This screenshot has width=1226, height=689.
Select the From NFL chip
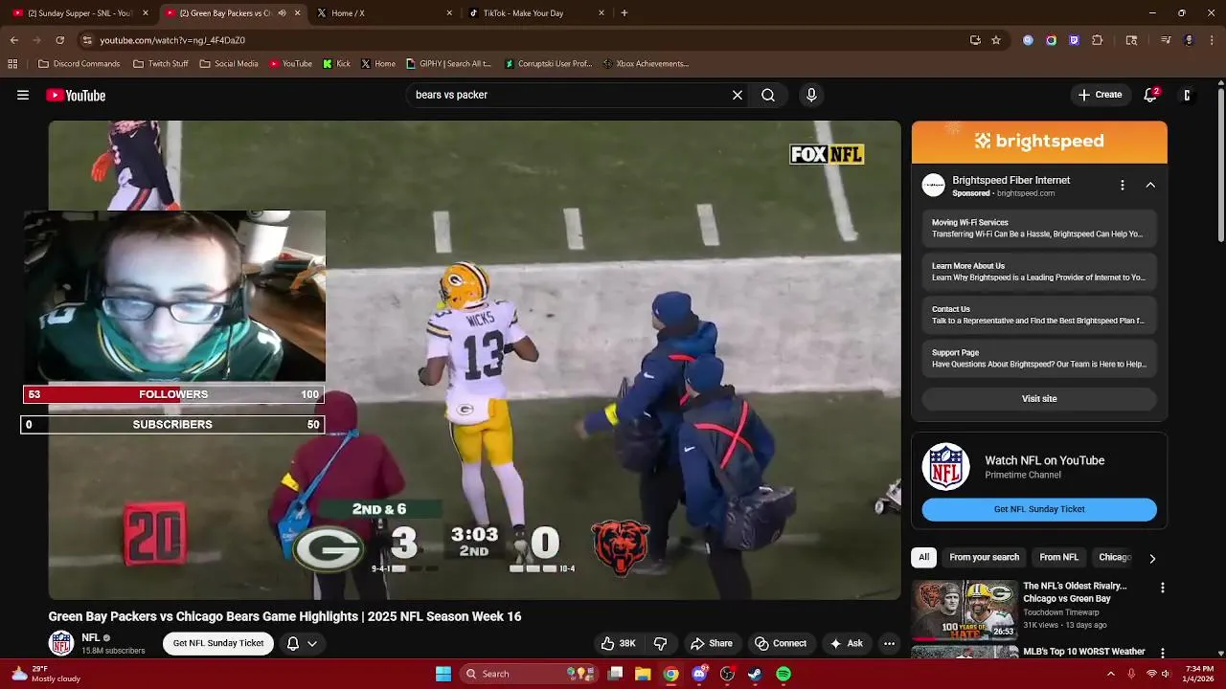tap(1058, 557)
